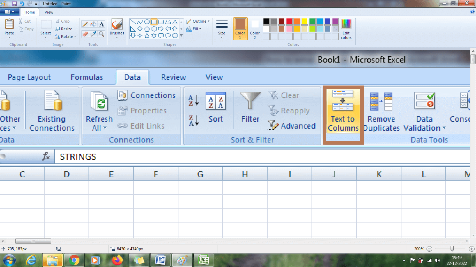This screenshot has width=476, height=267.
Task: Choose the Line shape
Action: click(x=133, y=22)
